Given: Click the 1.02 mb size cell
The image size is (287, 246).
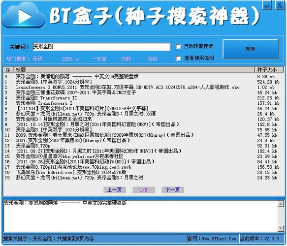Looking at the screenshot, I should click(266, 87).
